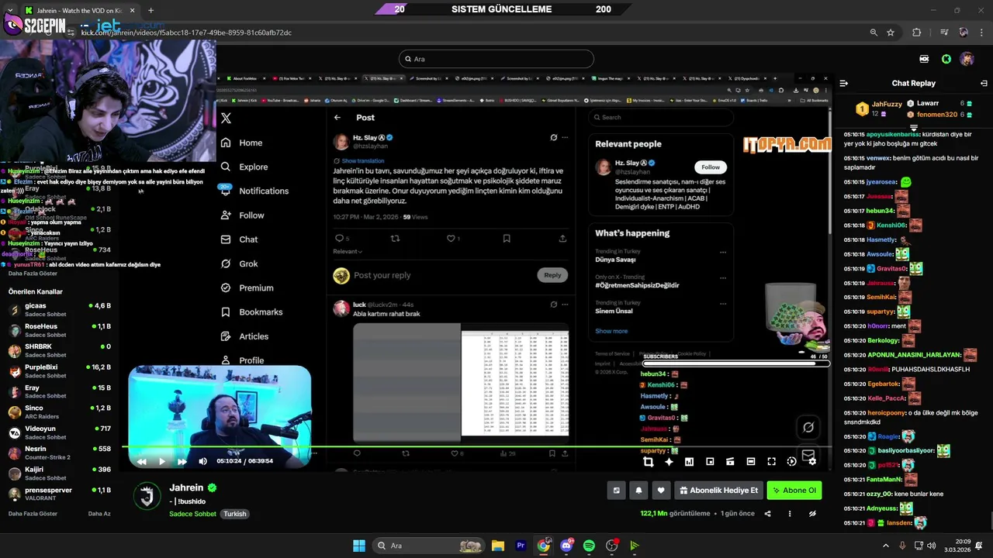Viewport: 993px width, 558px height.
Task: Click Daha Az link in sidebar
Action: 99,514
